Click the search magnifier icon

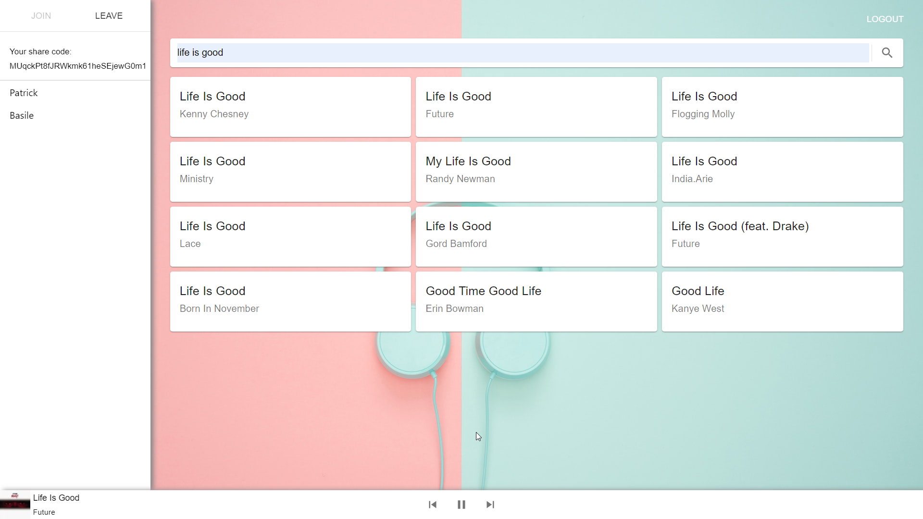(887, 53)
